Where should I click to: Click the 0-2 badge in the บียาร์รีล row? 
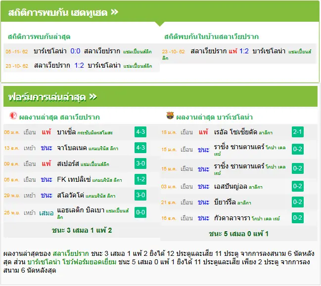[297, 202]
